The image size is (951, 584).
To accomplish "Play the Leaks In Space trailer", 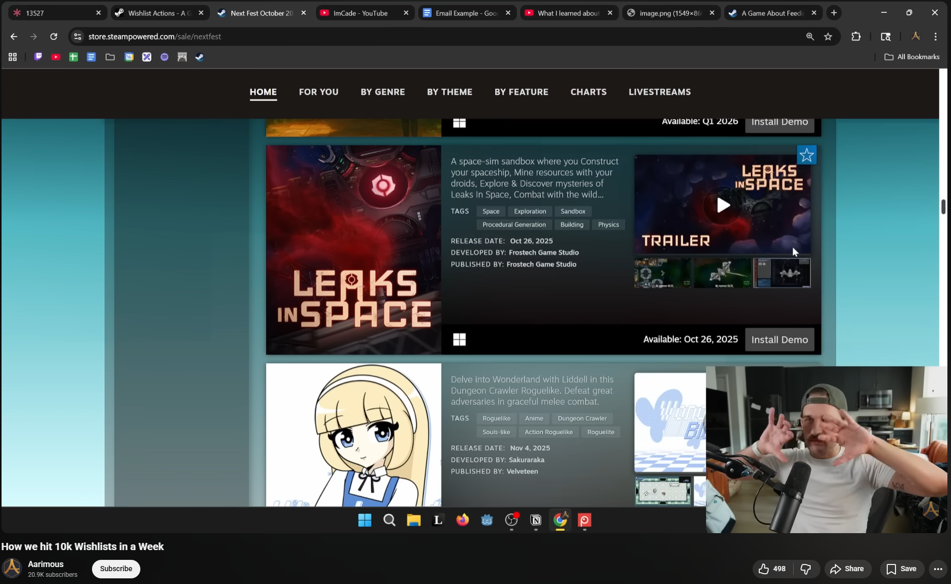I will tap(723, 205).
